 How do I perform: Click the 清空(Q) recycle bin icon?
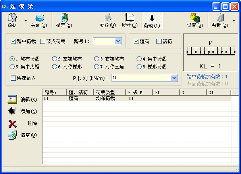click(12, 135)
